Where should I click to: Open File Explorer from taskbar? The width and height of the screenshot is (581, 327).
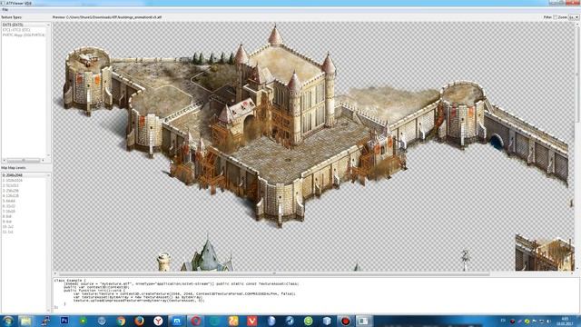26,321
